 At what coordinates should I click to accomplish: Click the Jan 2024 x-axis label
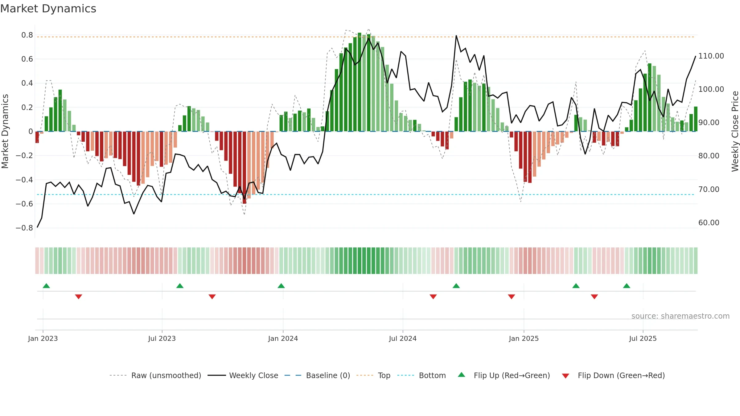[283, 338]
